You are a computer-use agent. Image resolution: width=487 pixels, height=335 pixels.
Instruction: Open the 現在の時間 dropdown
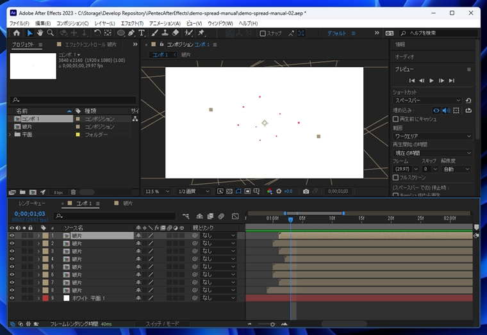coord(433,153)
